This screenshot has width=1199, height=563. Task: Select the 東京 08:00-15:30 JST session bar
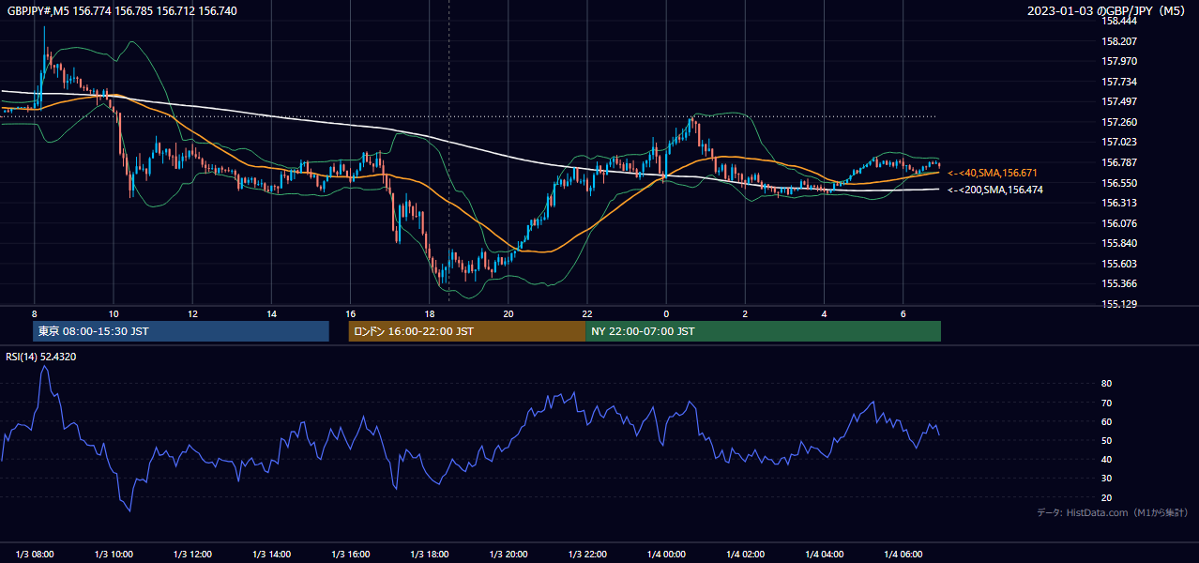point(181,331)
